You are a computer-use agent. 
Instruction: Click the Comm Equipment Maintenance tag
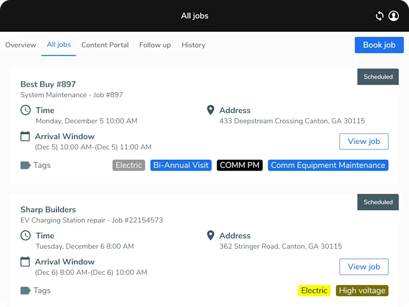click(x=328, y=165)
